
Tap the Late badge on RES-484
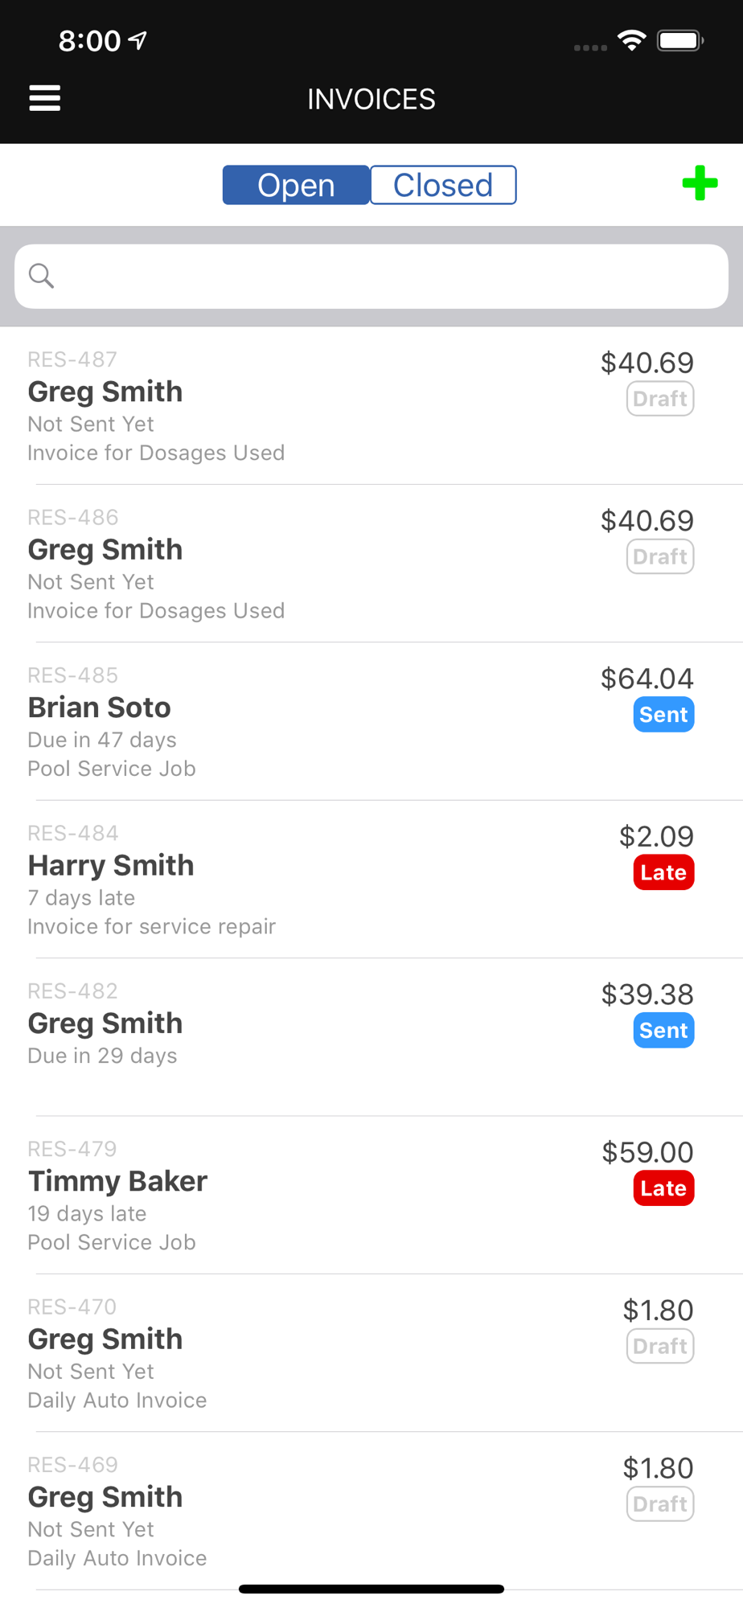pyautogui.click(x=663, y=872)
